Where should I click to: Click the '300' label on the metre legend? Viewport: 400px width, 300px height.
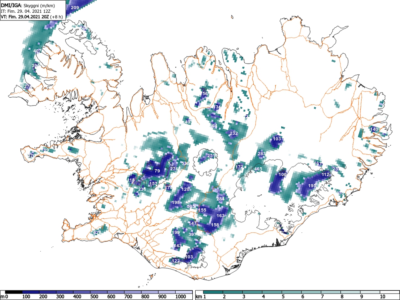point(60,296)
